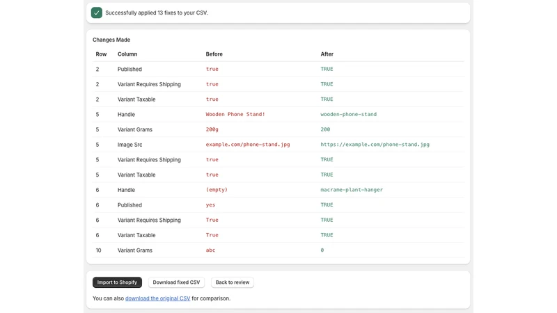
Task: Click the 'Published' cell in row 2
Action: coord(130,69)
